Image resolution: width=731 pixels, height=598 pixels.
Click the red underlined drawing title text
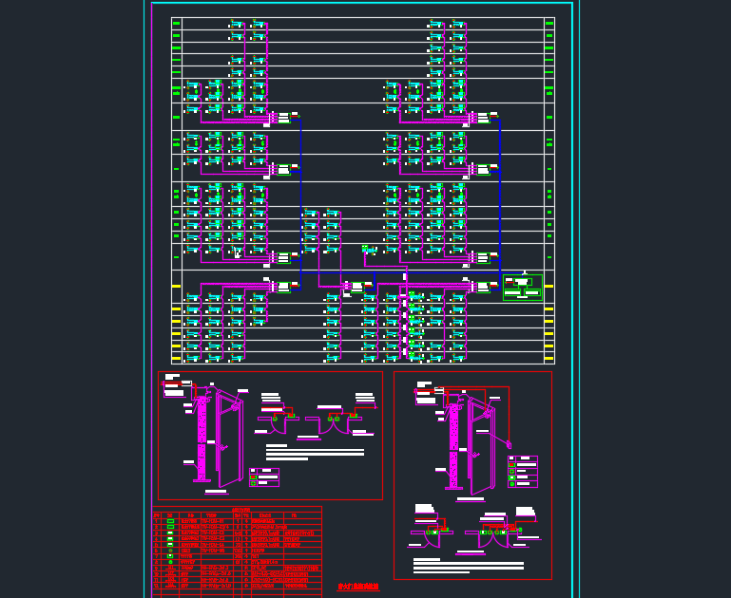click(358, 587)
